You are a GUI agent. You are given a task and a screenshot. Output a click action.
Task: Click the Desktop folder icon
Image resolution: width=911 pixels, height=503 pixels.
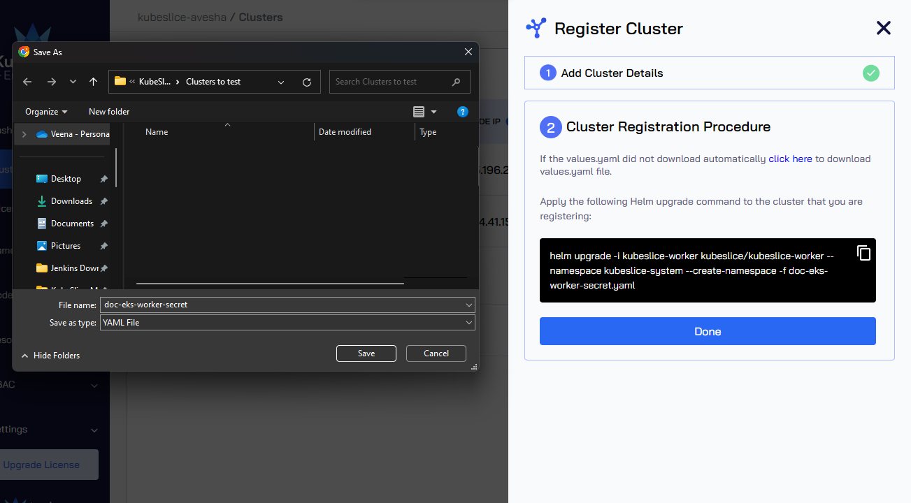[x=42, y=179]
